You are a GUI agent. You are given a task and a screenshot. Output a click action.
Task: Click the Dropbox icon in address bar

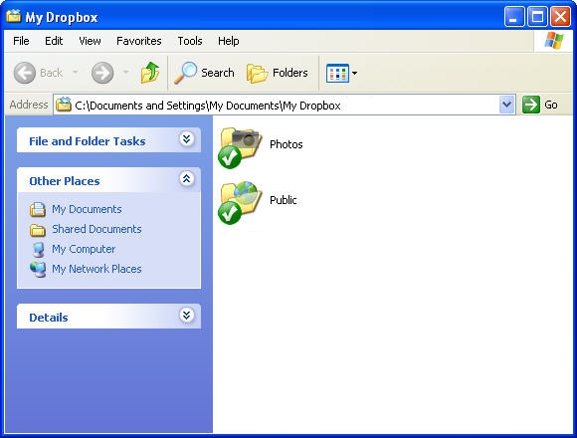[x=64, y=105]
